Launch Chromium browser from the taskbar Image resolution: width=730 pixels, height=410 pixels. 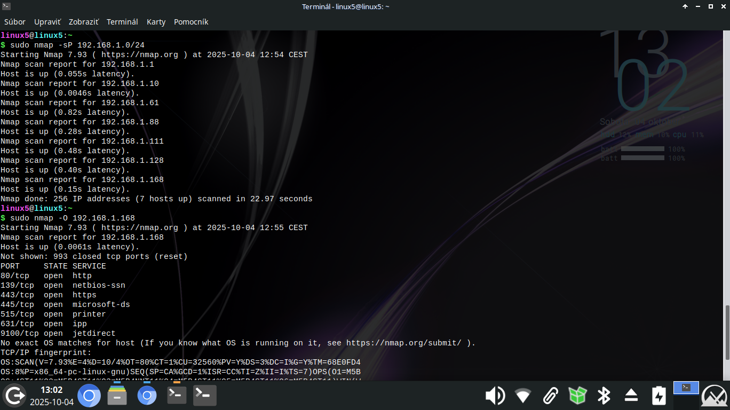pos(89,396)
